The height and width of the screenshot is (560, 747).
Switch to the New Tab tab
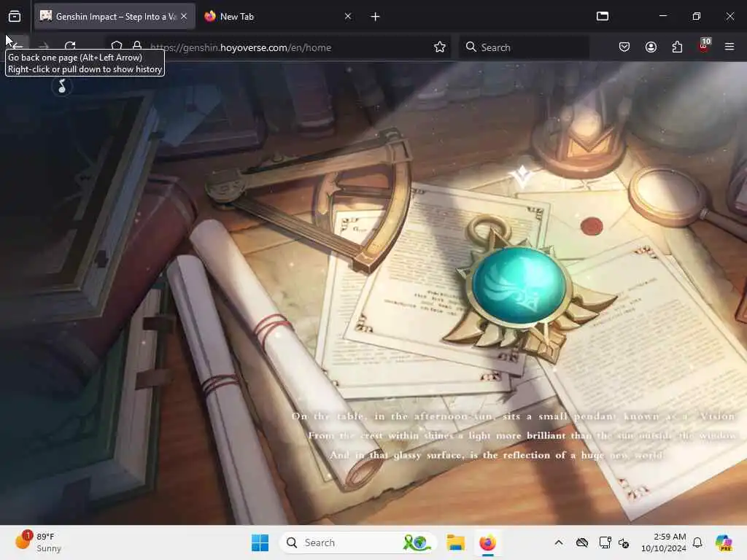point(279,17)
